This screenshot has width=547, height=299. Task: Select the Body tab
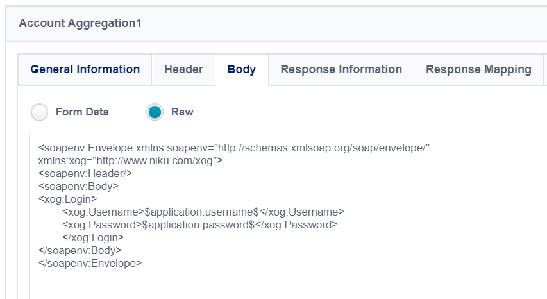click(x=241, y=69)
